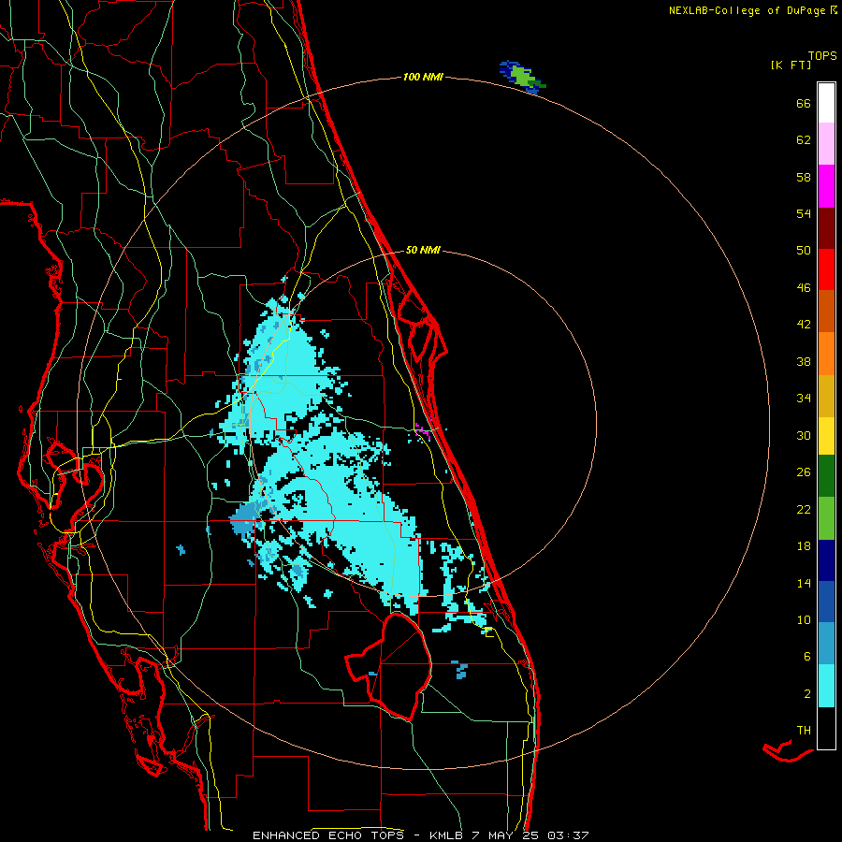
Task: Select the magenta legend color block
Action: [826, 186]
